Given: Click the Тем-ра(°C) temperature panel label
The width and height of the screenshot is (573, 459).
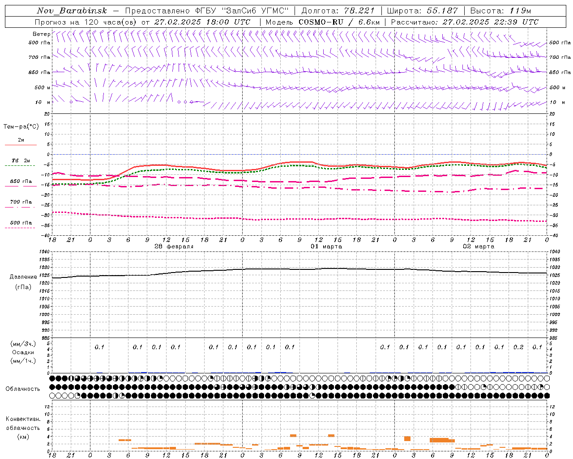Looking at the screenshot, I should pyautogui.click(x=21, y=127).
